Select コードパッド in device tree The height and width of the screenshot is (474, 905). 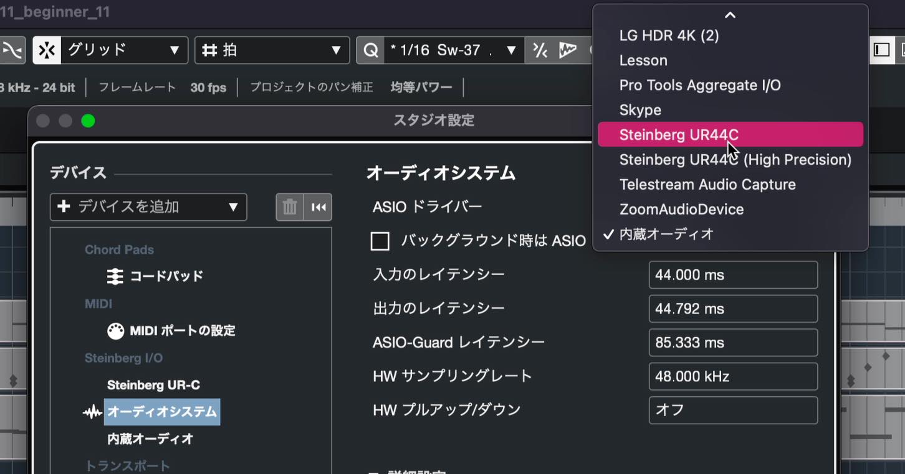click(166, 276)
